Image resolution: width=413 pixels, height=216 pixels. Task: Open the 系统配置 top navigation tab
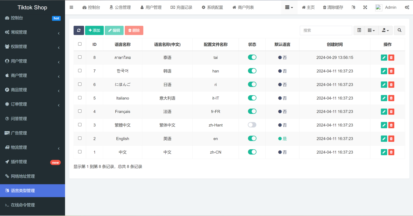pyautogui.click(x=212, y=7)
